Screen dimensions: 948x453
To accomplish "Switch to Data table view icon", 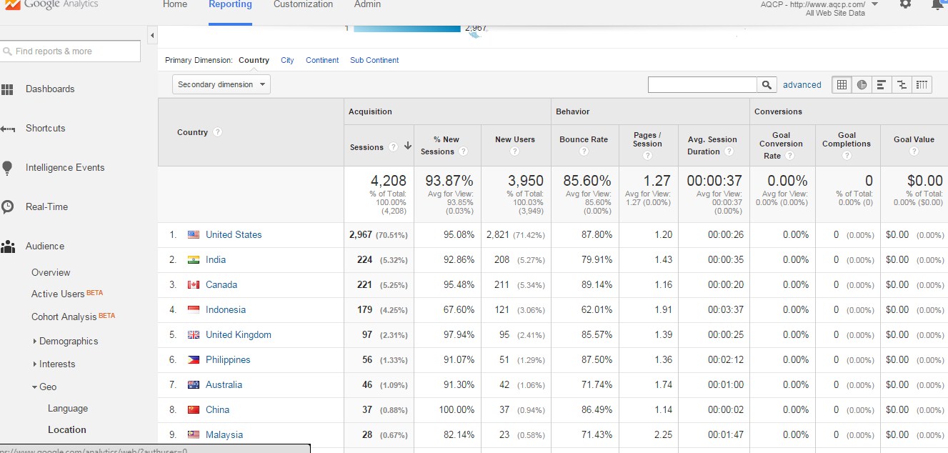I will coord(842,84).
